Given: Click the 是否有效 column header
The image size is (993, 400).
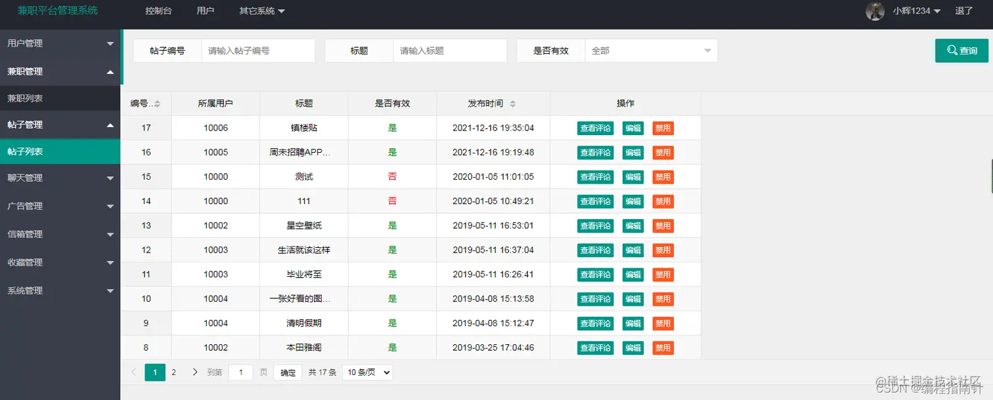Looking at the screenshot, I should [392, 104].
